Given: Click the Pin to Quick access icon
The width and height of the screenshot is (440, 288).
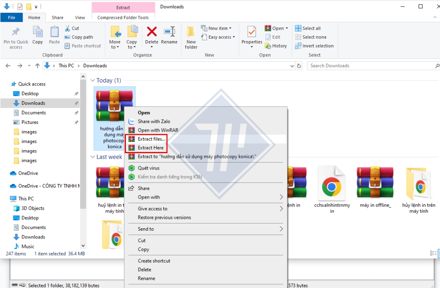Looking at the screenshot, I should point(16,32).
